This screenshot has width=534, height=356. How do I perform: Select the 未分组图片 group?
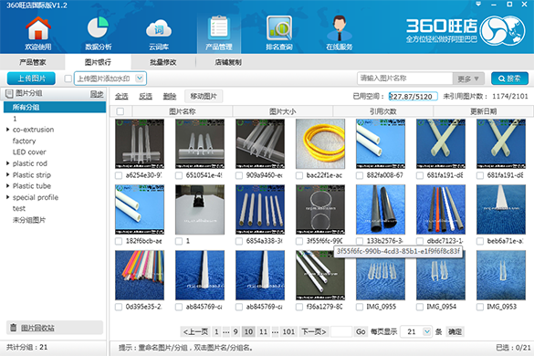coord(29,220)
